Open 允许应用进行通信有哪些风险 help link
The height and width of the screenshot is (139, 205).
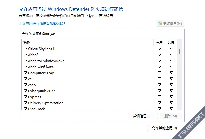click(42, 24)
